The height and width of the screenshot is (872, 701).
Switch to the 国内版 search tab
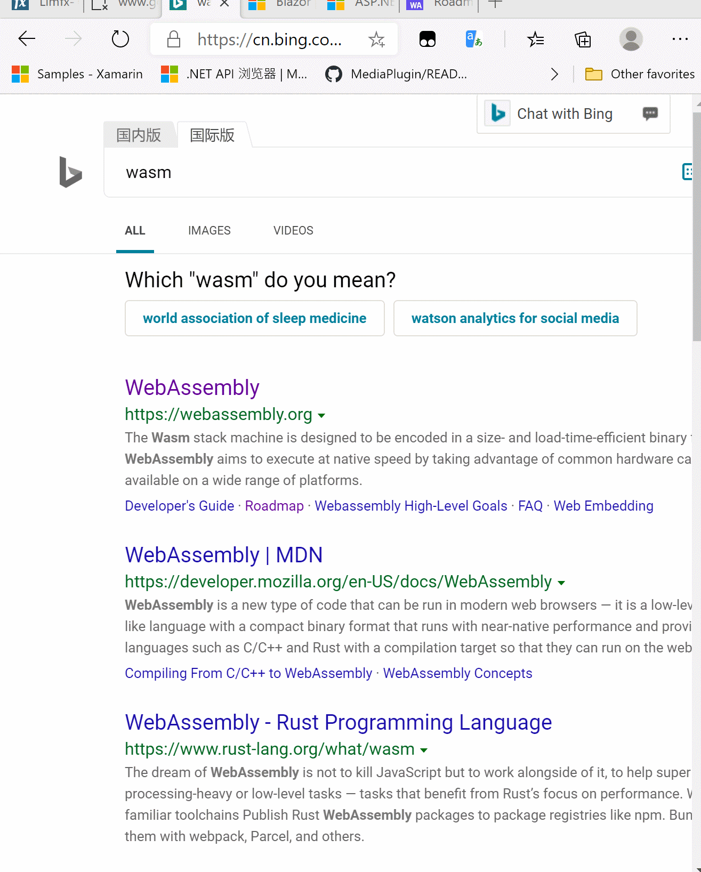pyautogui.click(x=139, y=135)
